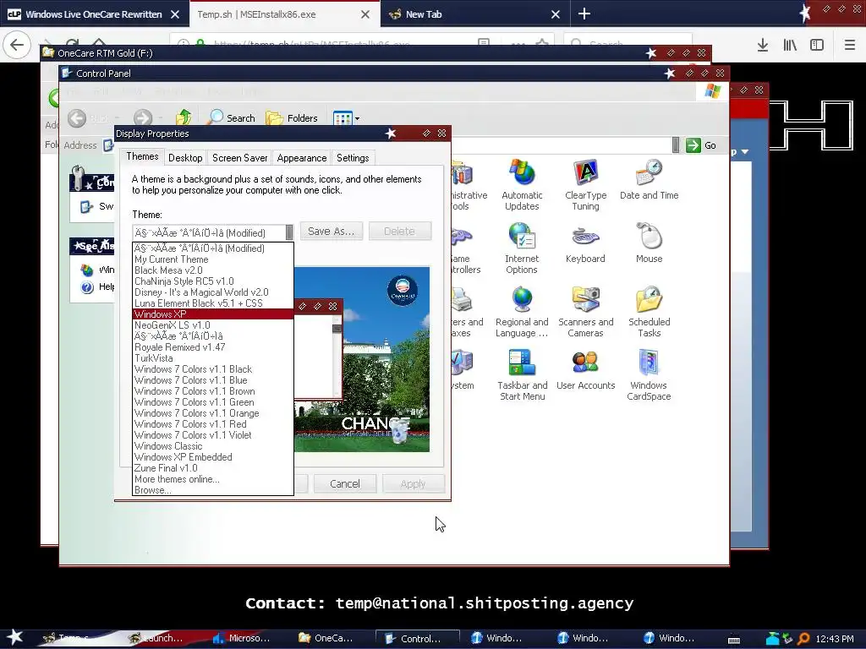Switch to Temp.sh MSEInstallx86.exe tab
The width and height of the screenshot is (866, 649).
click(284, 14)
